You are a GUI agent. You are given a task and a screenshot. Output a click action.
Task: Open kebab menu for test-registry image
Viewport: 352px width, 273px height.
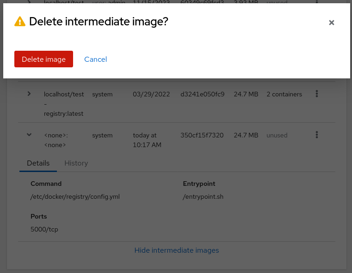coord(317,94)
